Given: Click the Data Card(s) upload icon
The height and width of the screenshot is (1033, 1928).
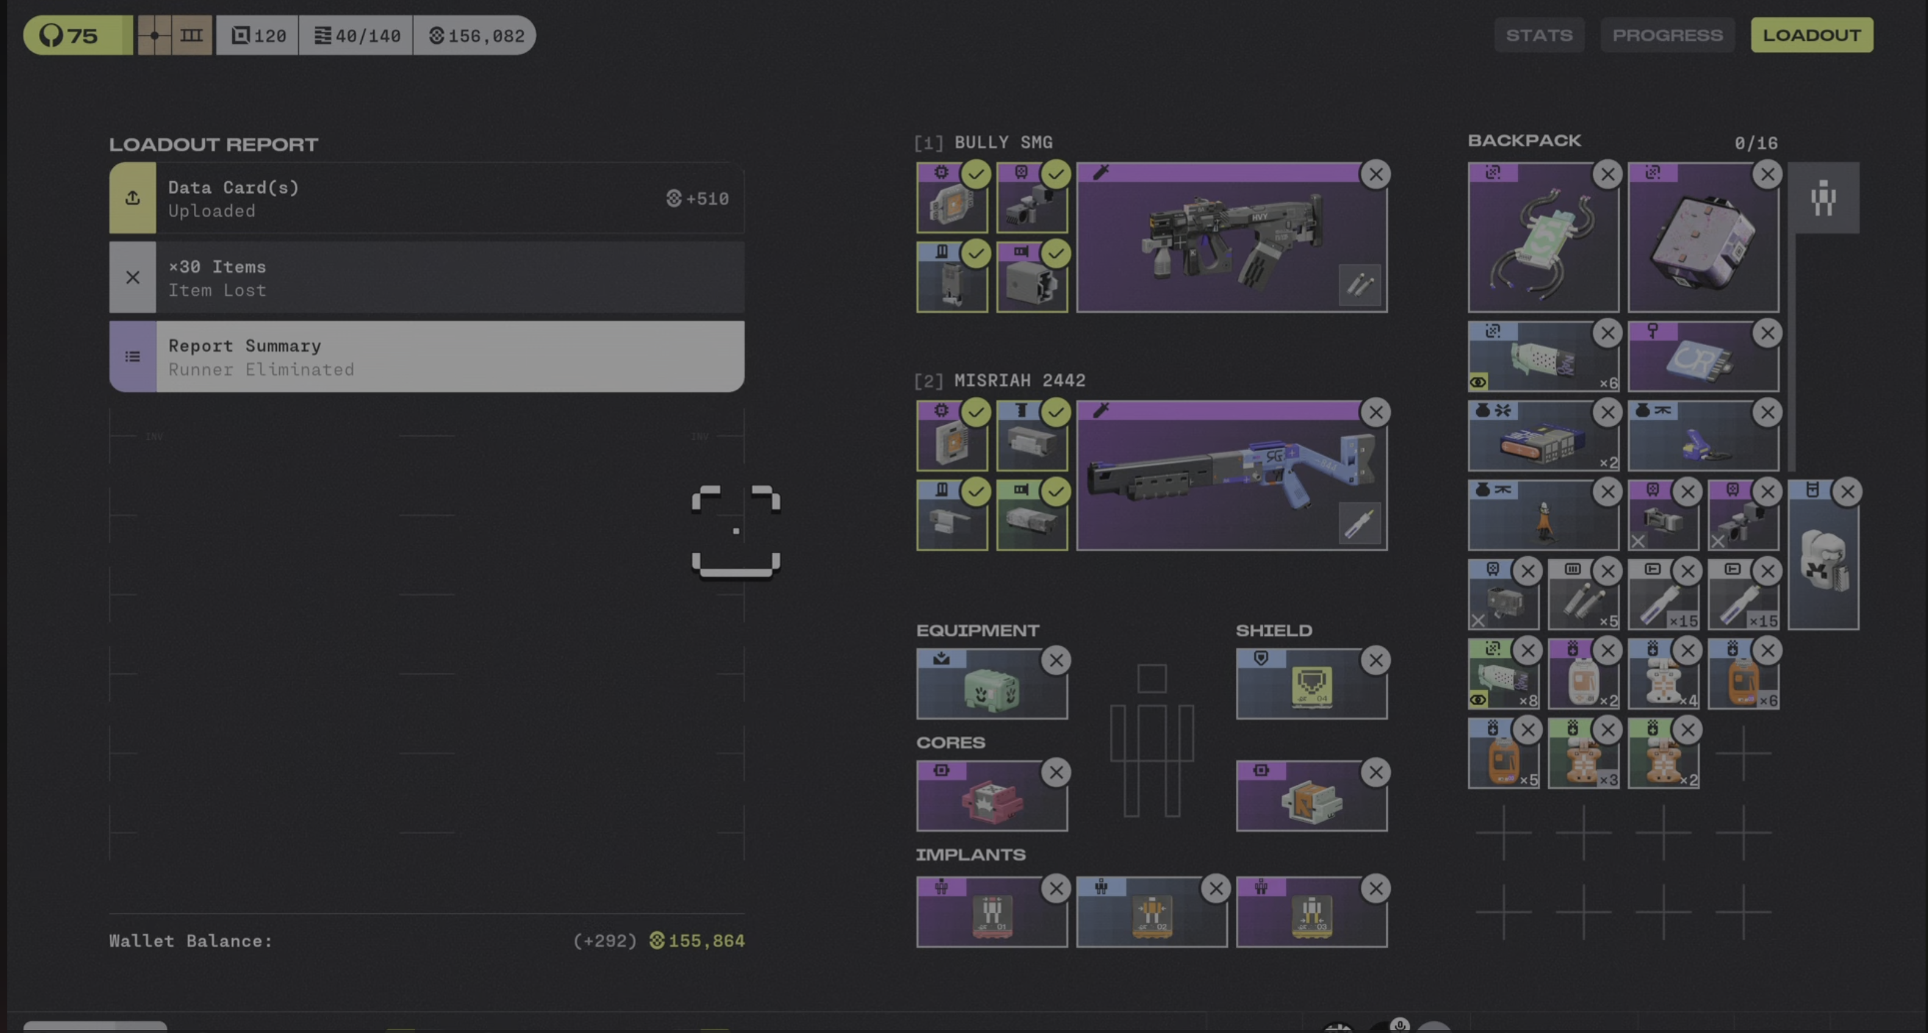Looking at the screenshot, I should (132, 198).
